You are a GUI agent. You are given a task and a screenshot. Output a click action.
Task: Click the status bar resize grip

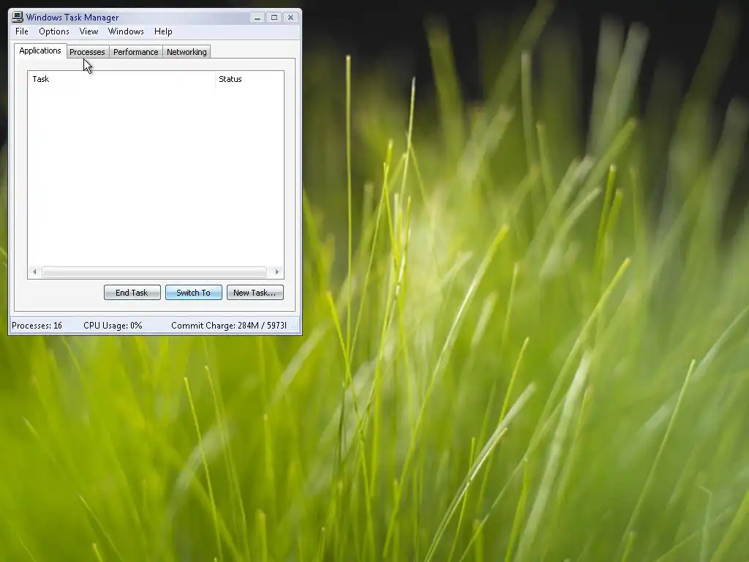pyautogui.click(x=295, y=327)
